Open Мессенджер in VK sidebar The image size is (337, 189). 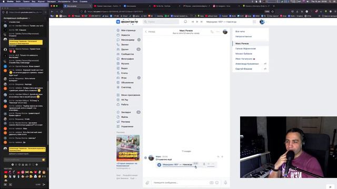point(127,40)
